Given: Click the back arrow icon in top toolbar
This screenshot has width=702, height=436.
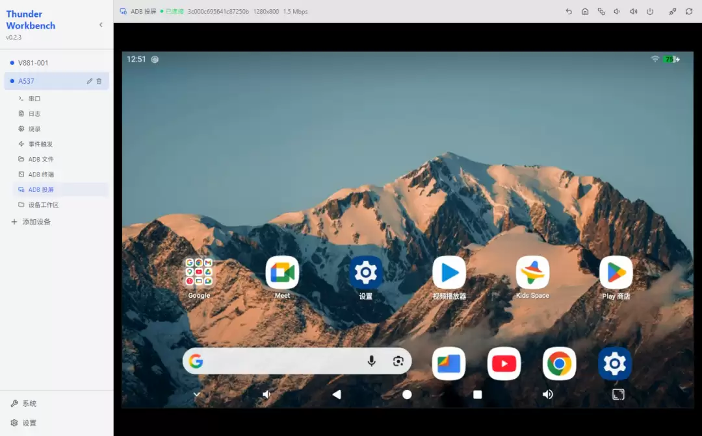Looking at the screenshot, I should point(569,12).
